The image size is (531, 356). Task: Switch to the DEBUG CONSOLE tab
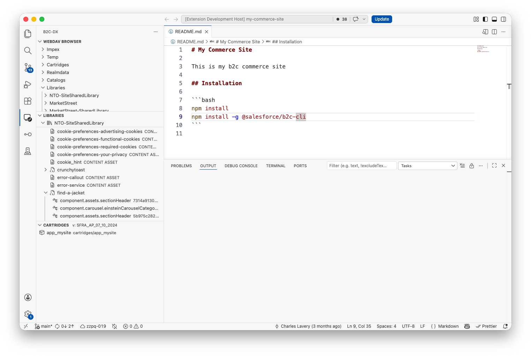click(241, 166)
